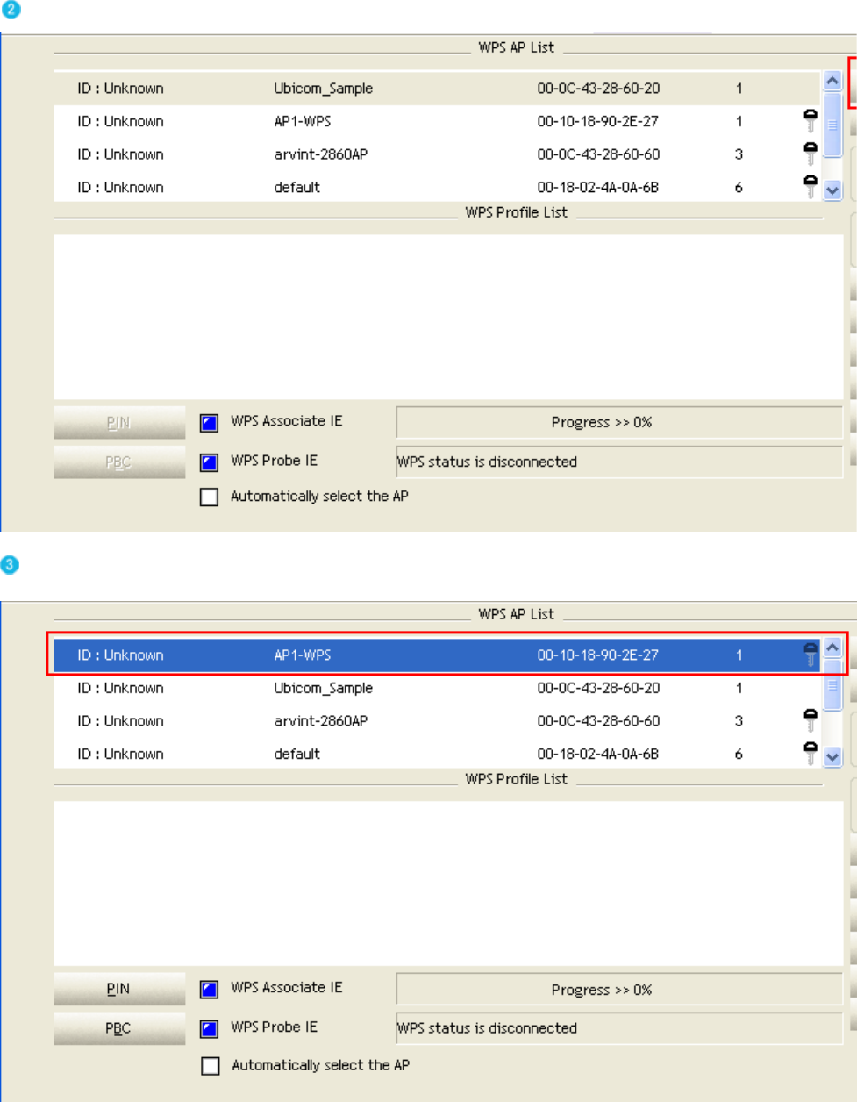Click the scroll-up arrow of lower WPS AP List

pyautogui.click(x=832, y=648)
